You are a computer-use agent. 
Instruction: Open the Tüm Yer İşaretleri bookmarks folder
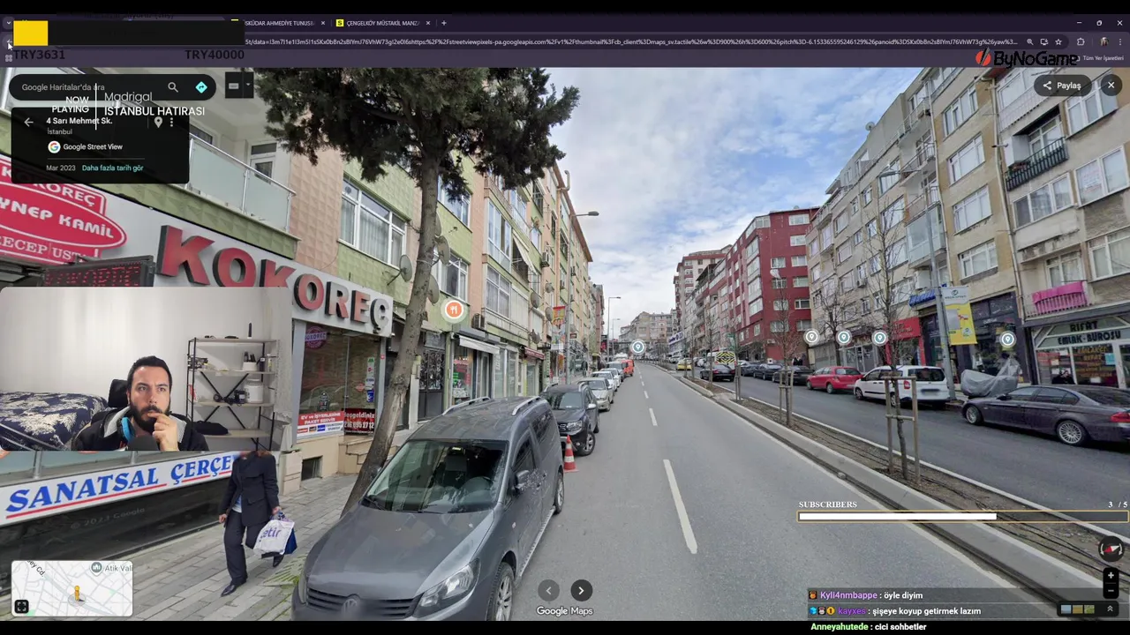coord(1099,58)
